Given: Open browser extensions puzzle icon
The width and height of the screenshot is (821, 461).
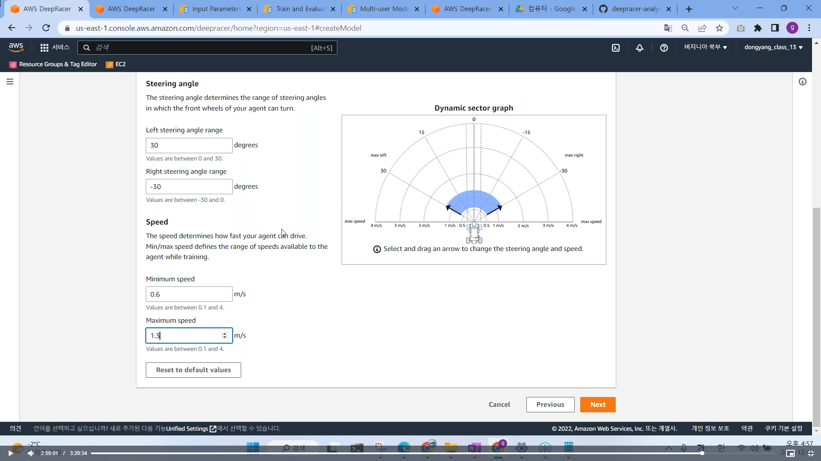Looking at the screenshot, I should 758,28.
